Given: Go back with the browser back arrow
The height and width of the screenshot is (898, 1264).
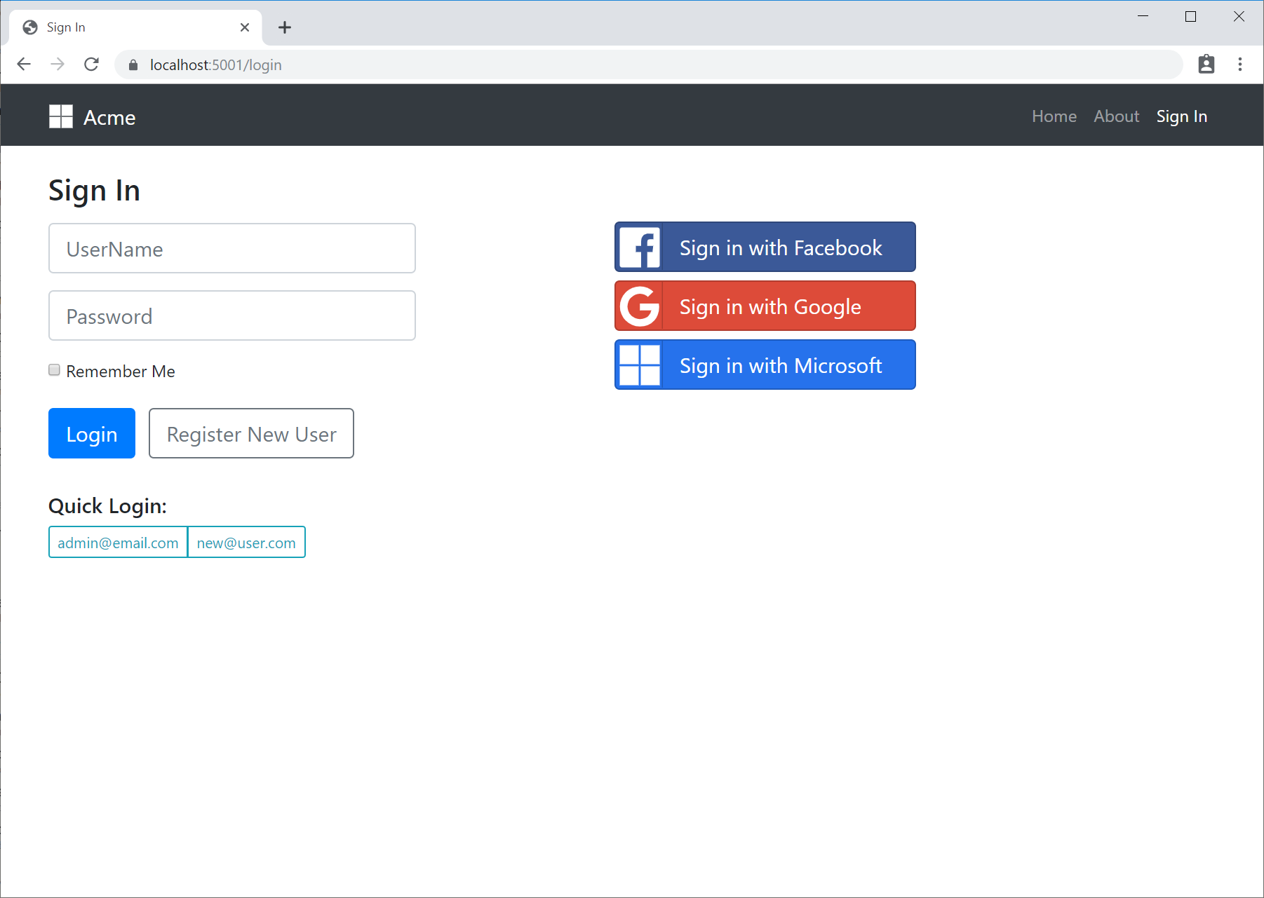Looking at the screenshot, I should click(x=24, y=64).
